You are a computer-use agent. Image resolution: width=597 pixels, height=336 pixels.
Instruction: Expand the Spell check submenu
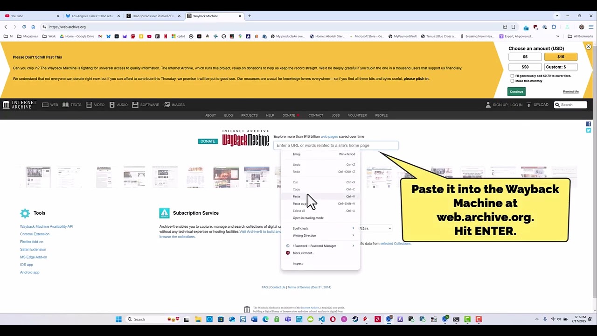(x=320, y=228)
